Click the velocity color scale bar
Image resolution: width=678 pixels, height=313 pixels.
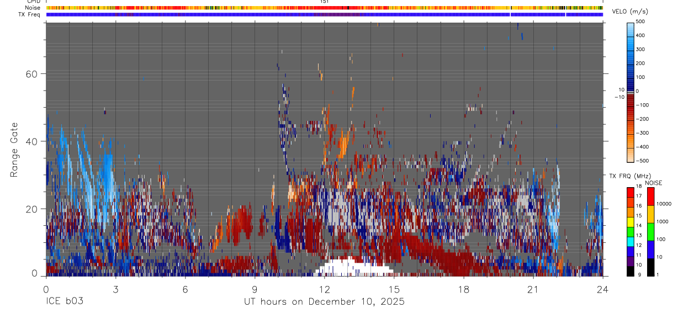[631, 92]
